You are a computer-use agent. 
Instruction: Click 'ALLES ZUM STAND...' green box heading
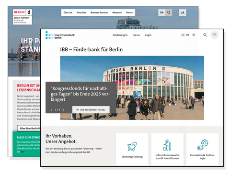pyautogui.click(x=28, y=137)
